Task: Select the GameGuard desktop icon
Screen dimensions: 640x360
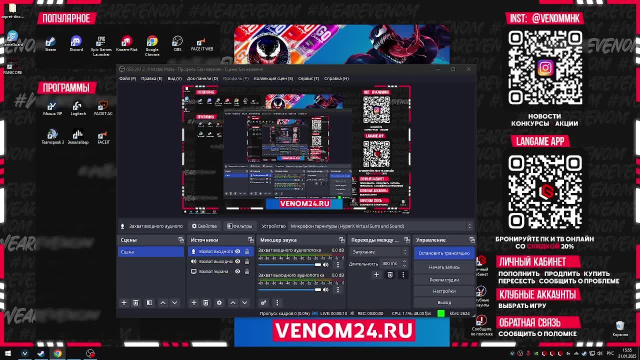Action: click(12, 39)
